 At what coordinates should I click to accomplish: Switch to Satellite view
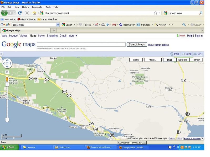click(x=183, y=60)
